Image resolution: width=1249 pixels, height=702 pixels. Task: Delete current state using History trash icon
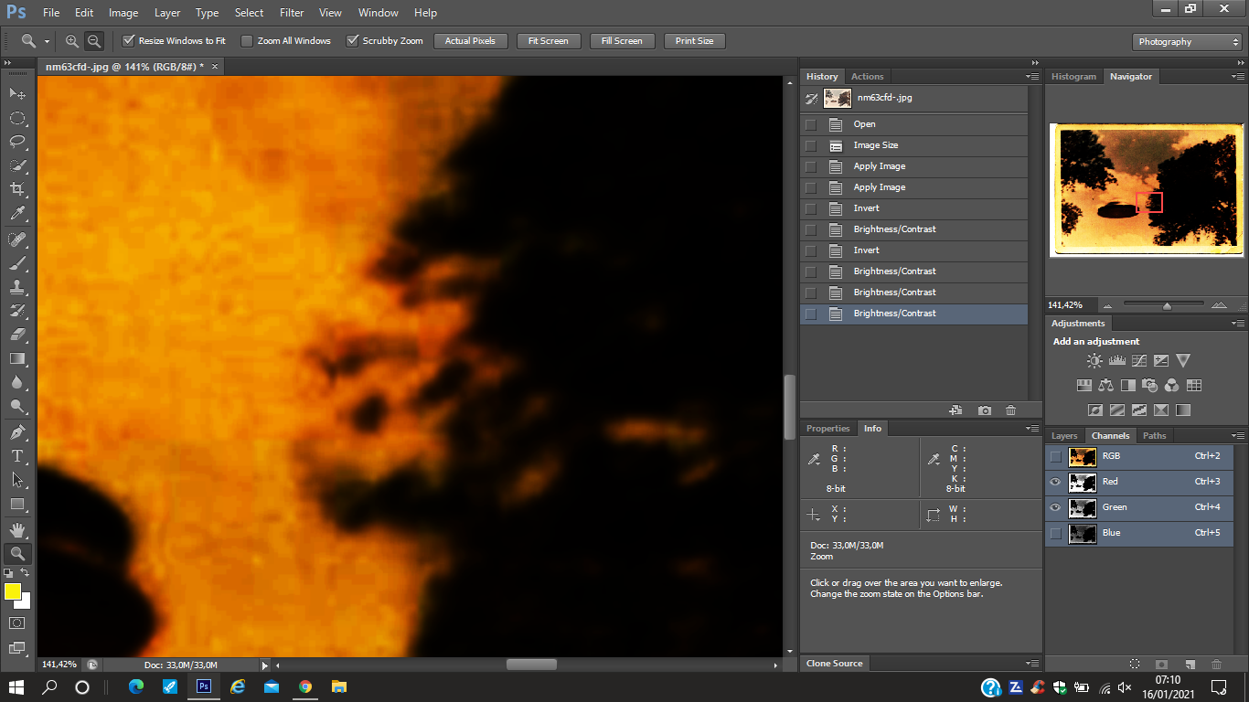(1010, 411)
